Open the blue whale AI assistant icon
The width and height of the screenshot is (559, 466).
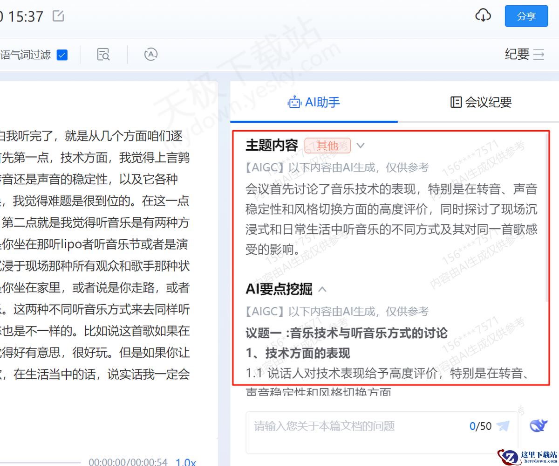[x=539, y=425]
